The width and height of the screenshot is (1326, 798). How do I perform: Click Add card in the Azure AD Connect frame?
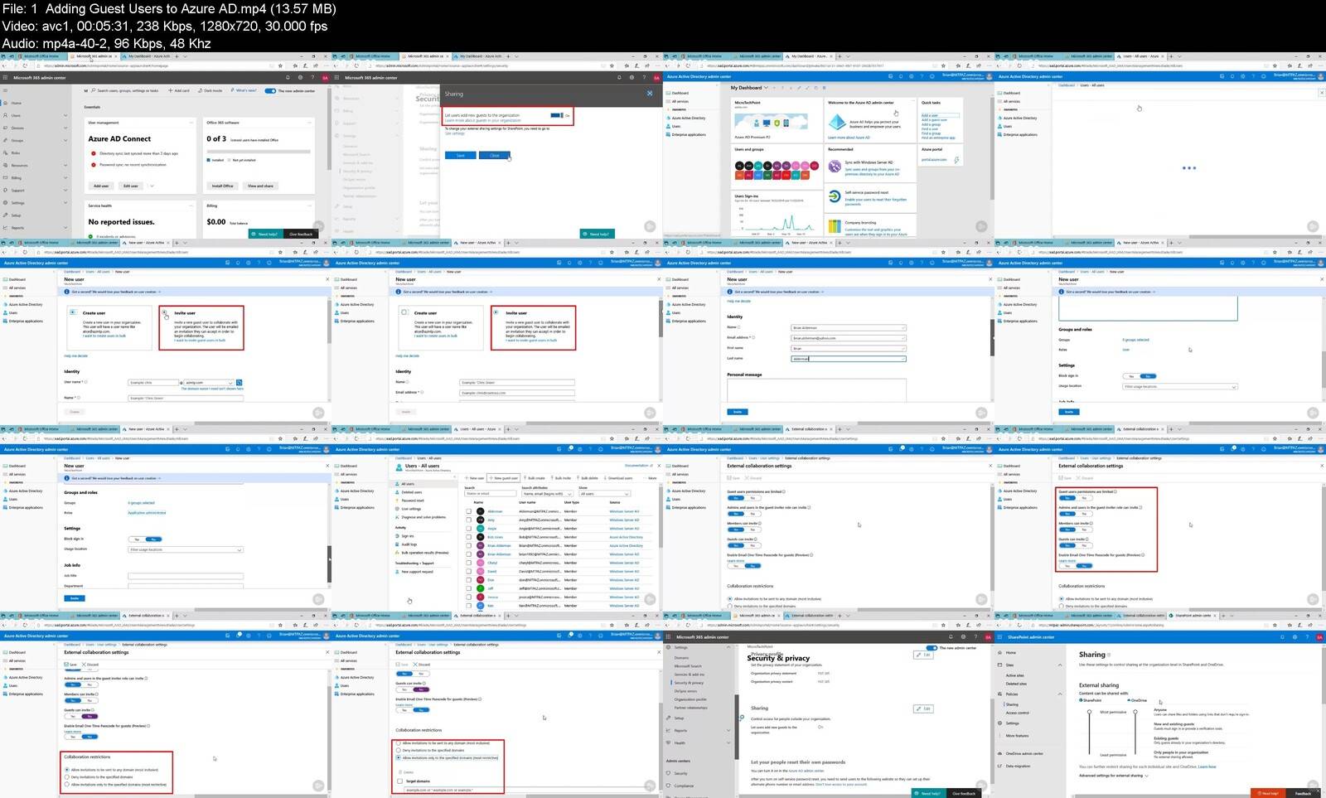[x=180, y=90]
